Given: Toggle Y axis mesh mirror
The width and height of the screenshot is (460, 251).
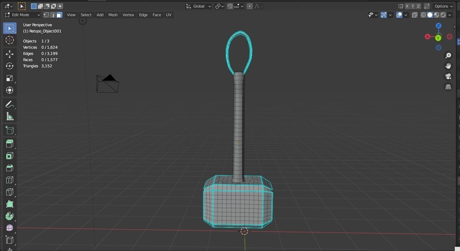Looking at the screenshot, I should pos(413,6).
